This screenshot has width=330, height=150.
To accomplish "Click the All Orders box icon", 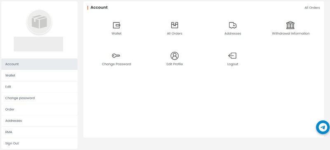I will [174, 25].
